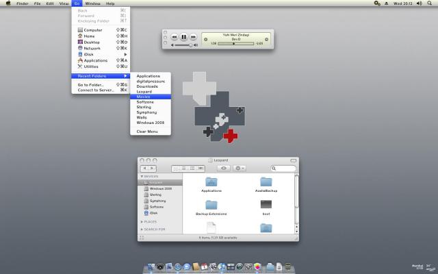The width and height of the screenshot is (438, 274).
Task: Switch Finder to Cover Flow view
Action: click(x=201, y=169)
